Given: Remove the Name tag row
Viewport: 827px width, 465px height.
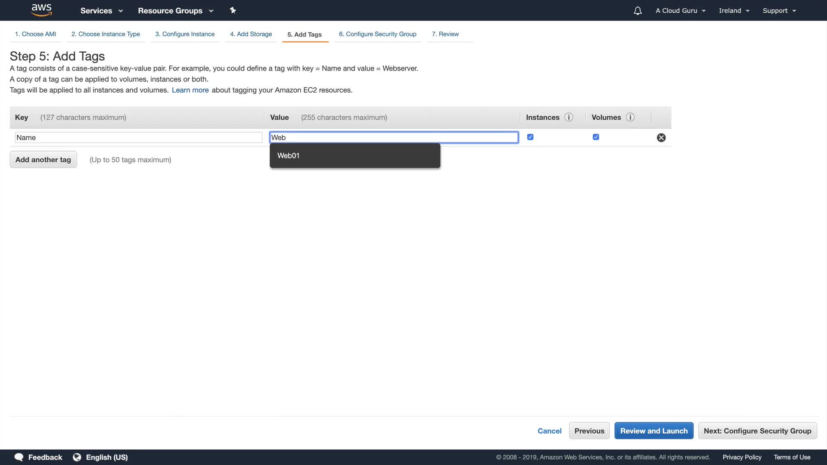Looking at the screenshot, I should click(661, 138).
